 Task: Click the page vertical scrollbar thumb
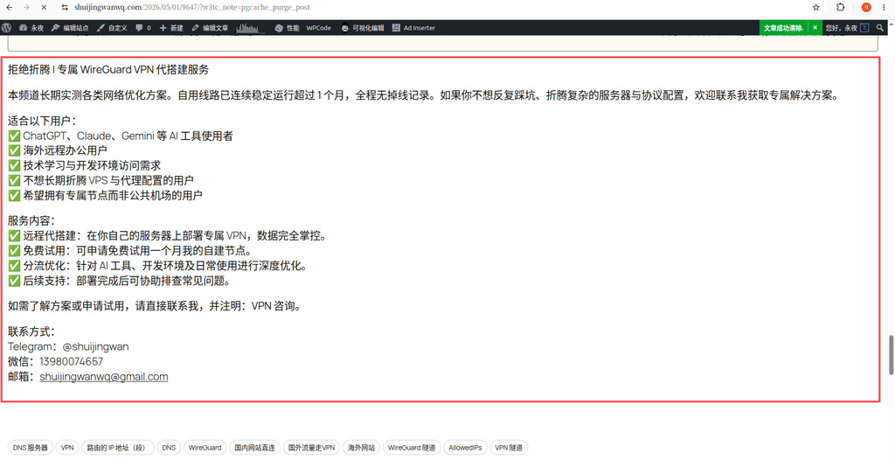[891, 355]
